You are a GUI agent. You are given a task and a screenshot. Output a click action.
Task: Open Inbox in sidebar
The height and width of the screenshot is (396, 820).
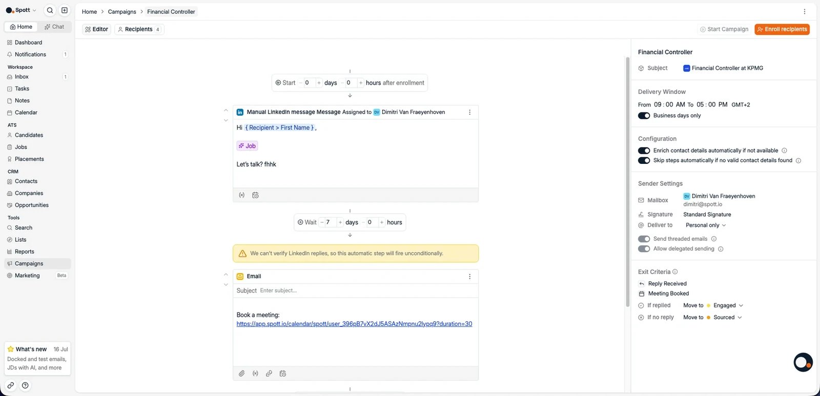[37, 77]
